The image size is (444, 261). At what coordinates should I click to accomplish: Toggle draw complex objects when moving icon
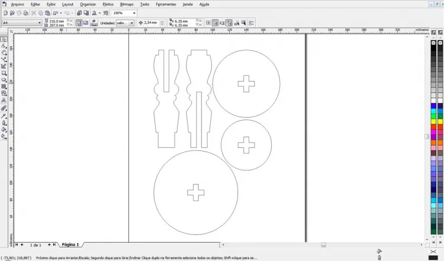click(236, 23)
